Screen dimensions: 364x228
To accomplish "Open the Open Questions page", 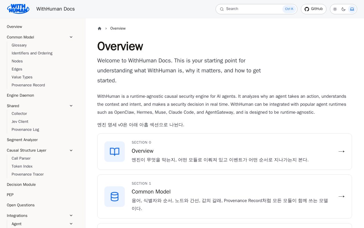I will [21, 205].
